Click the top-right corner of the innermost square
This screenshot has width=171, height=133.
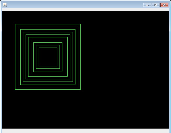[57, 48]
